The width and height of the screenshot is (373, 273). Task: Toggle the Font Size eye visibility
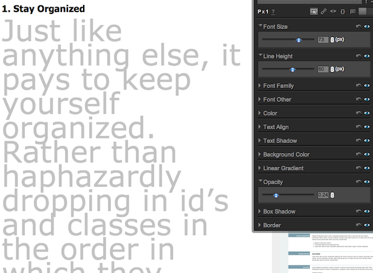click(x=367, y=27)
